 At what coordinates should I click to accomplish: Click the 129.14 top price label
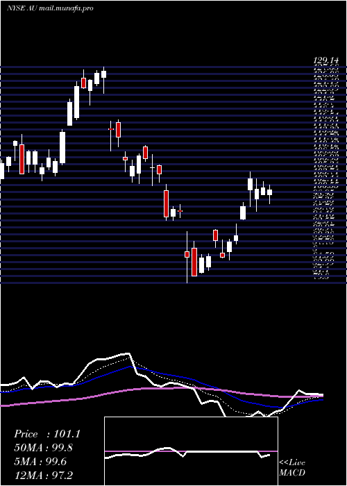[326, 61]
